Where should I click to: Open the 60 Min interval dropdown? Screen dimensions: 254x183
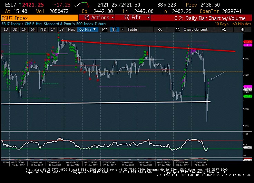(x=88, y=29)
